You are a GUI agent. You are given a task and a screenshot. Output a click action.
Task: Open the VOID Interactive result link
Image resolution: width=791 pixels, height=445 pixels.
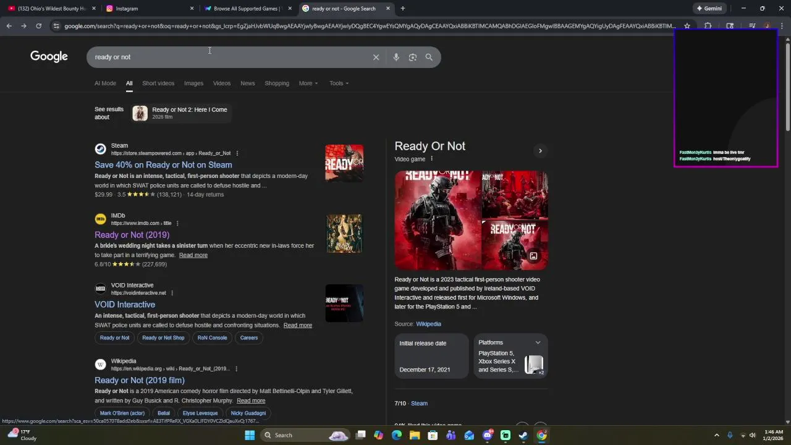point(125,305)
